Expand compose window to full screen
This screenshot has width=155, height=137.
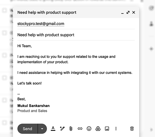[x=128, y=12]
